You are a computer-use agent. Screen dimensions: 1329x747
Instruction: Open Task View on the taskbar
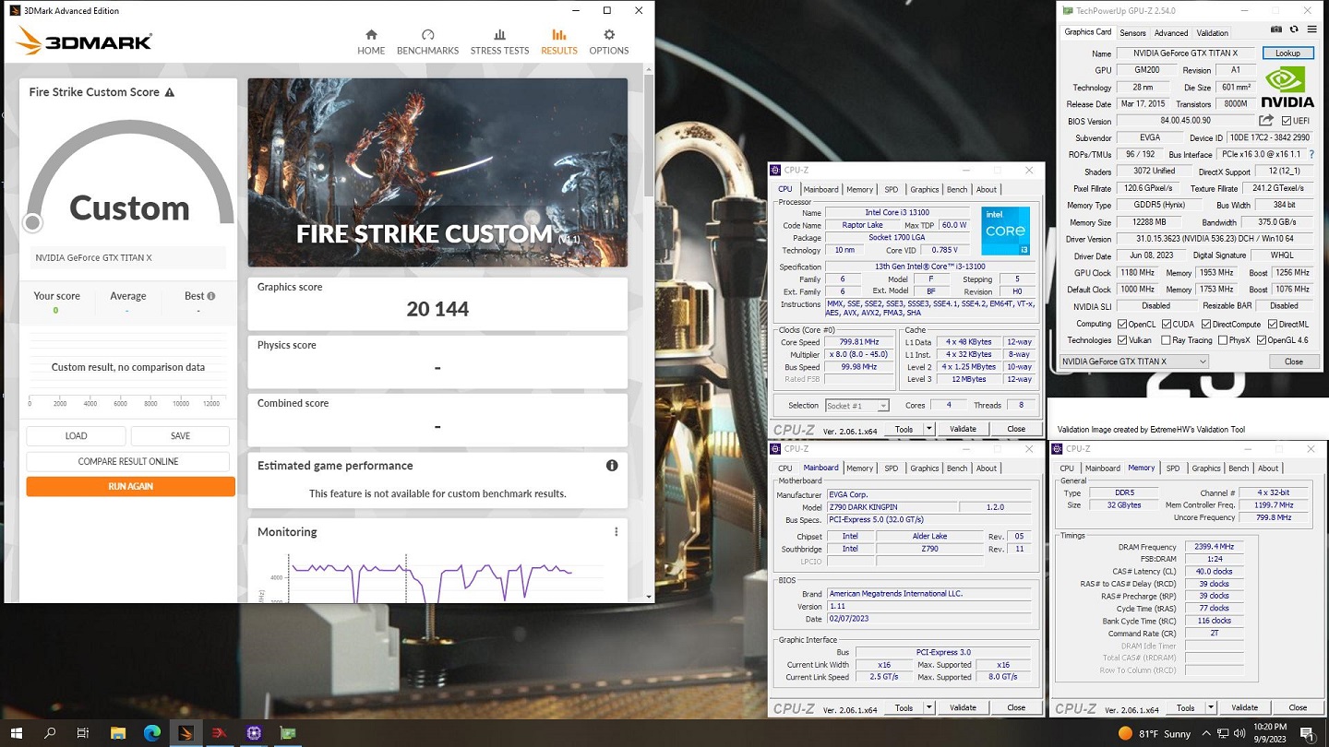click(x=83, y=733)
